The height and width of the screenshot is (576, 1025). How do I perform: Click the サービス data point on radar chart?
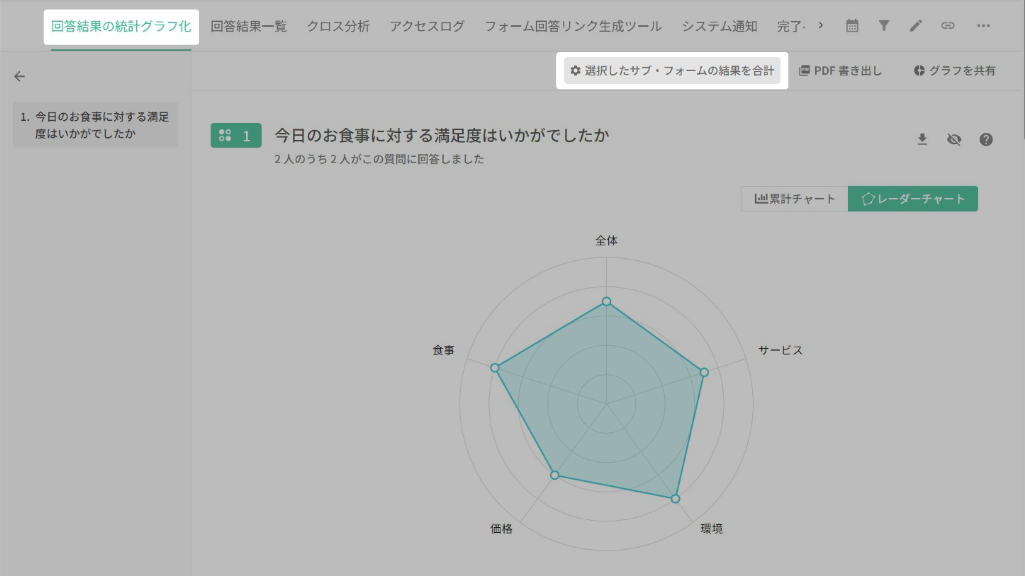pos(704,372)
